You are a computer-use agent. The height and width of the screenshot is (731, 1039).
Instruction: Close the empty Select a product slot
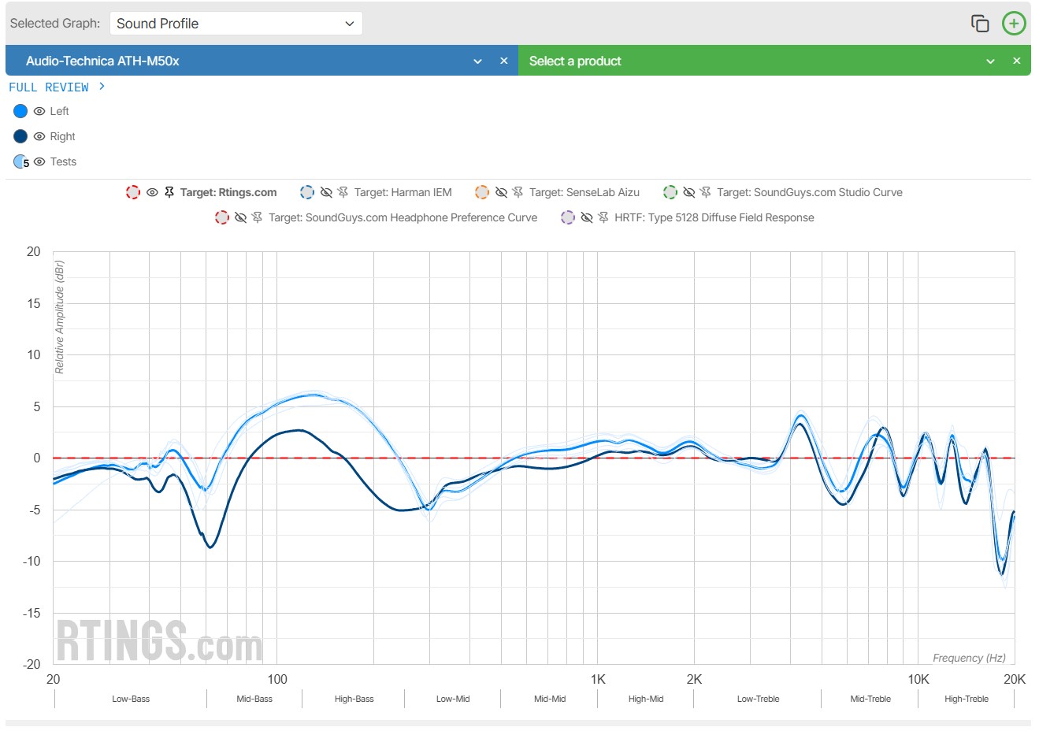(x=1016, y=61)
